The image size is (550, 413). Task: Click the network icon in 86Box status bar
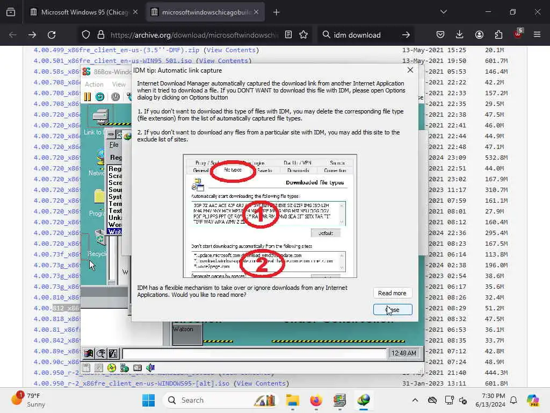pos(125,368)
